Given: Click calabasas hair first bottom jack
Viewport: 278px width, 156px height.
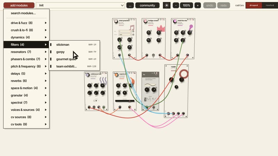Looking at the screenshot, I should click(89, 107).
